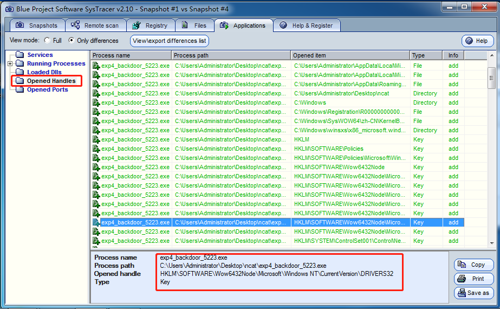Click the Help button

(477, 41)
